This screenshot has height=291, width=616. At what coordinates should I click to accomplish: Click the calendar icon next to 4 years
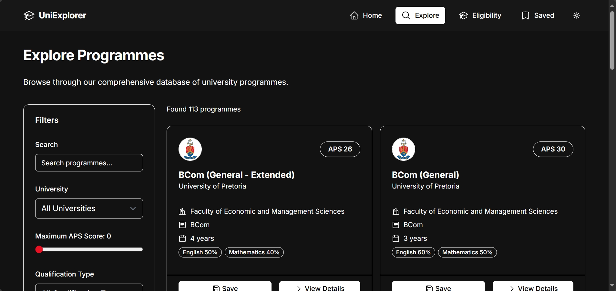(182, 238)
